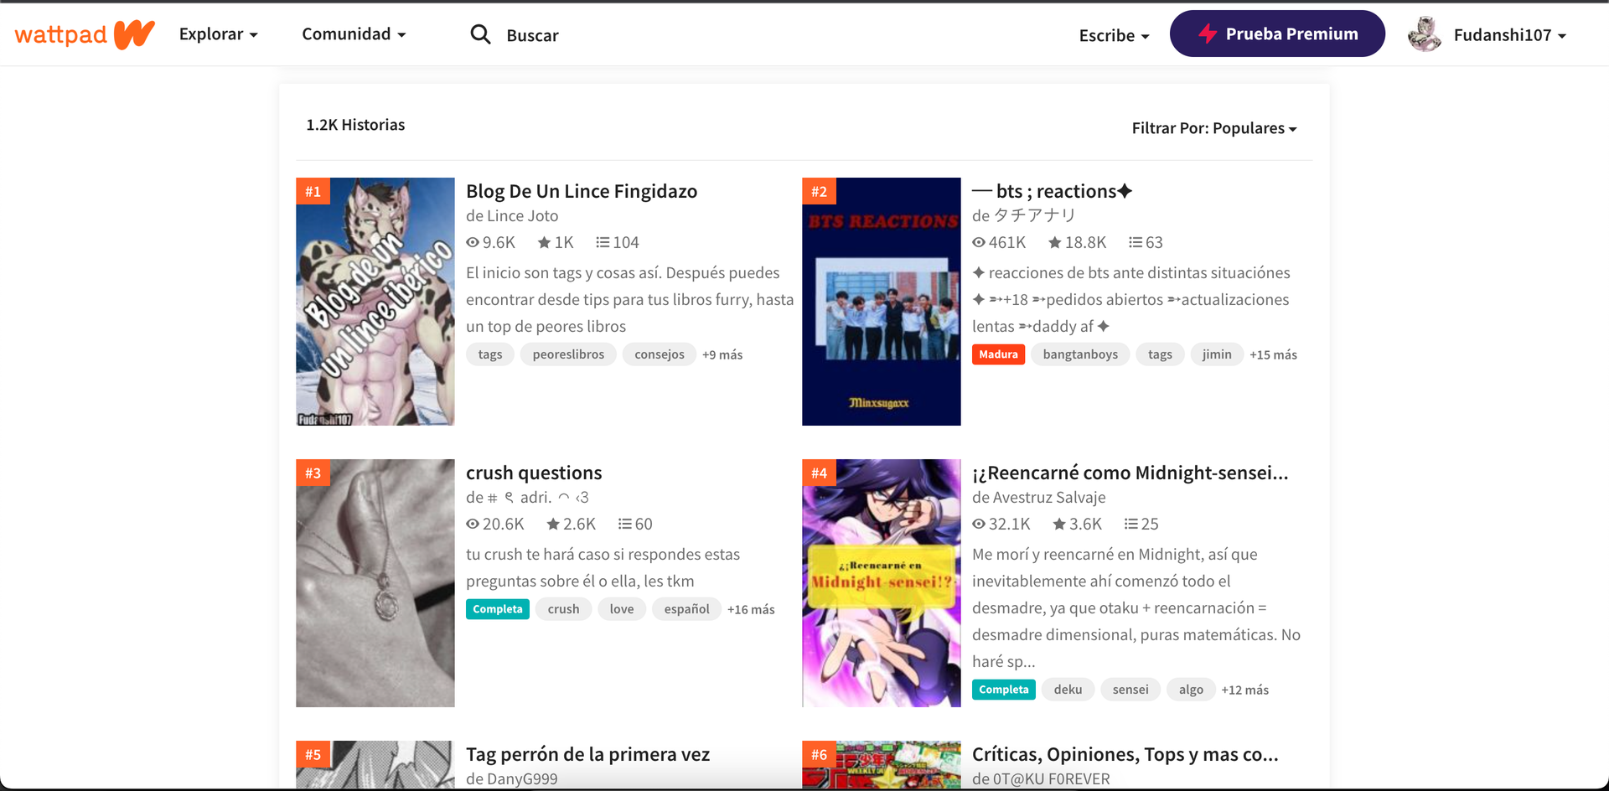Click BTS Reactions cover image
Viewport: 1609px width, 791px height.
click(x=882, y=302)
